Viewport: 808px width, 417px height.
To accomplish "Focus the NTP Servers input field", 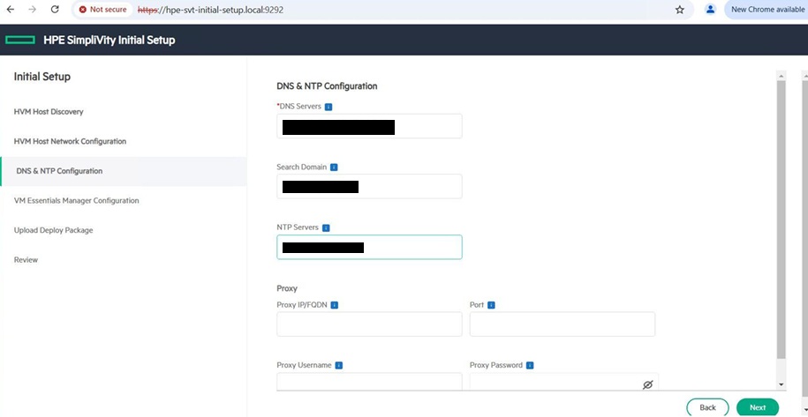I will (x=369, y=247).
